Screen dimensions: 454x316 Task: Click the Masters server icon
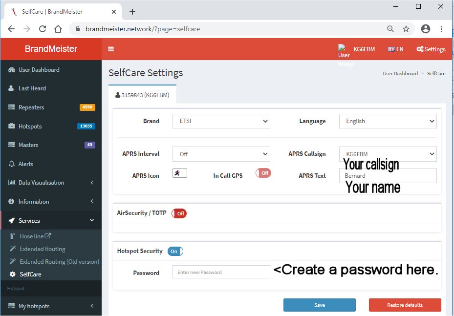(12, 145)
